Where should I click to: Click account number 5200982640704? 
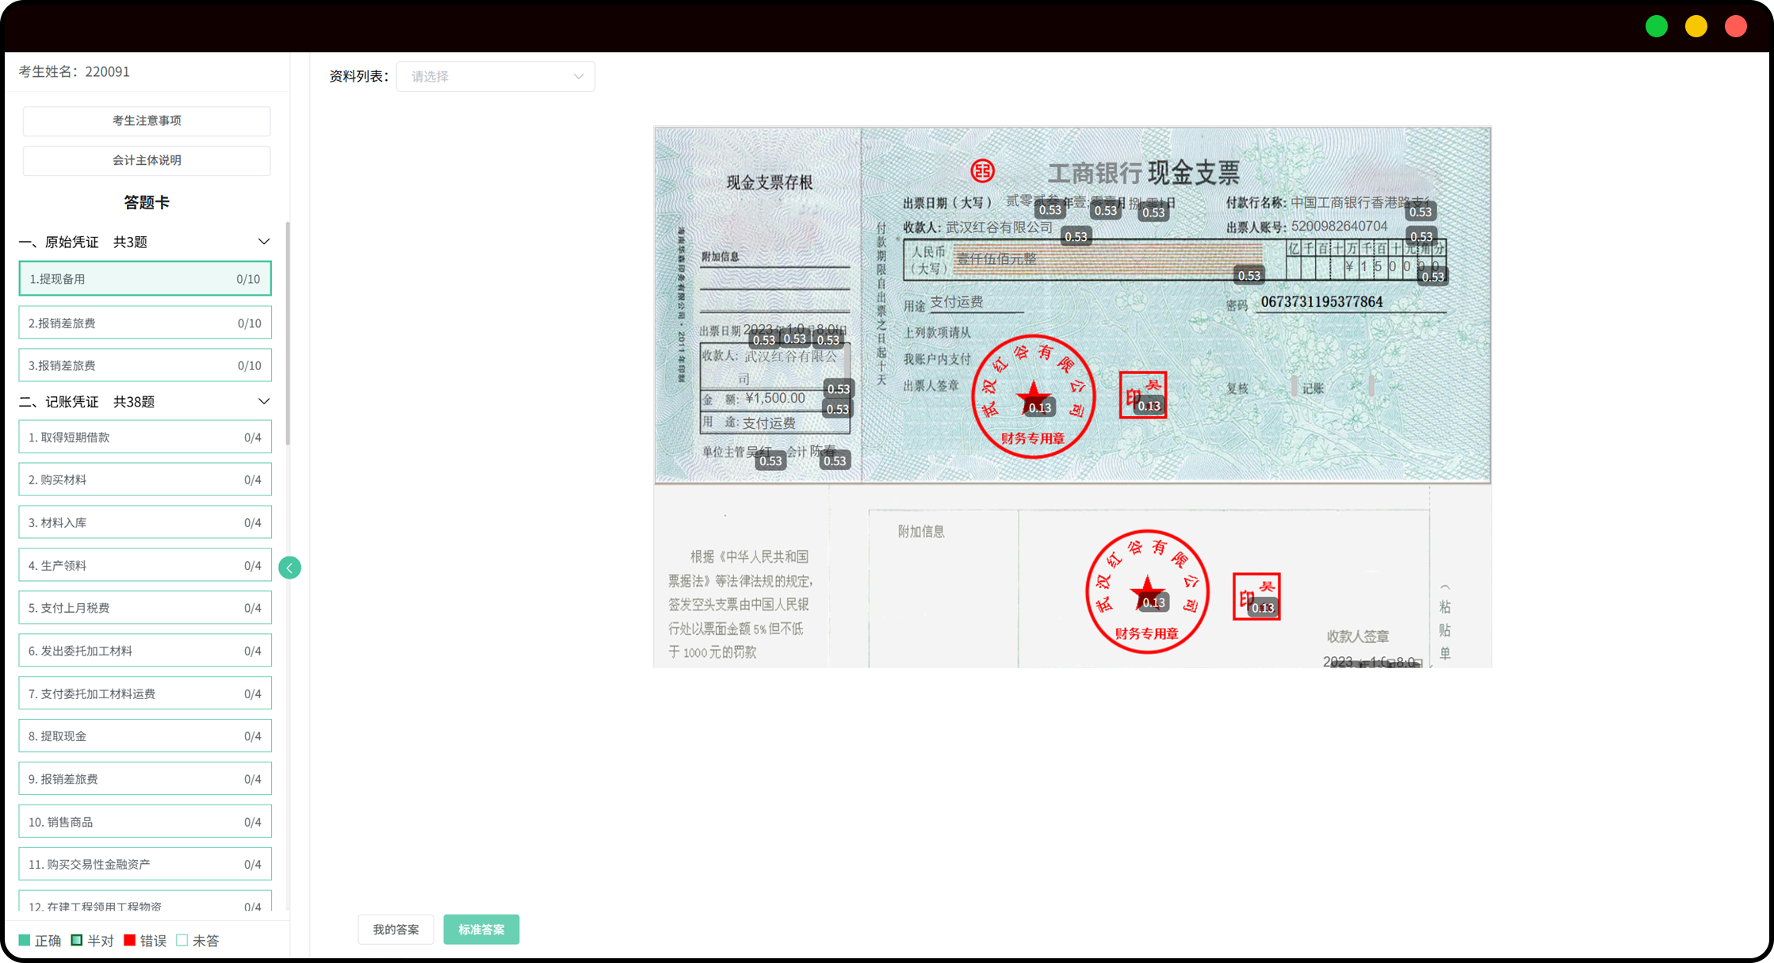[1339, 226]
